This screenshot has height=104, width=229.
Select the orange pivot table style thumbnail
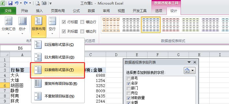[111, 25]
